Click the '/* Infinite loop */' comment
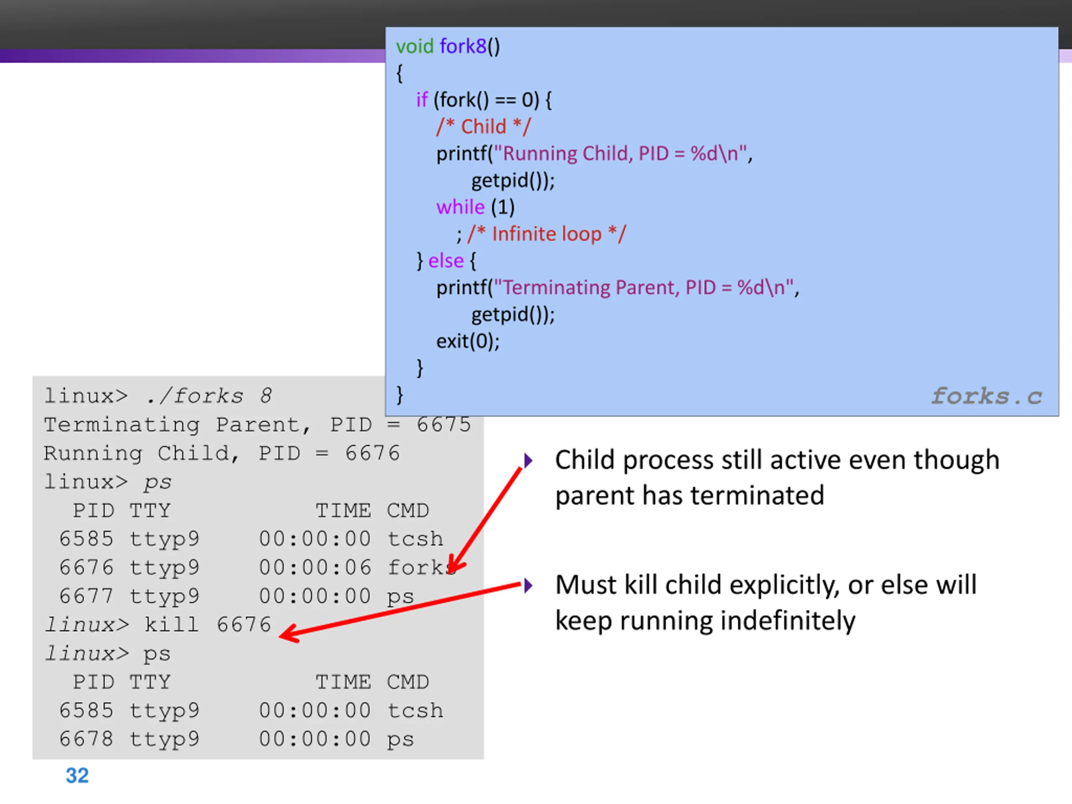 tap(546, 234)
